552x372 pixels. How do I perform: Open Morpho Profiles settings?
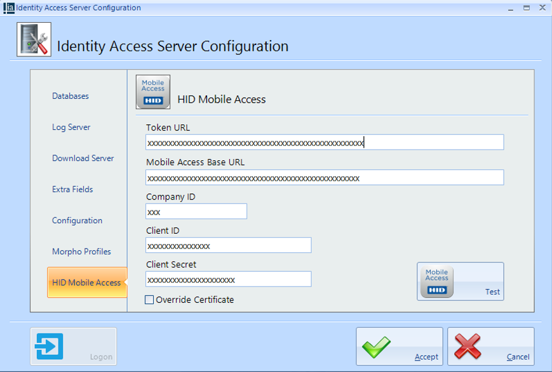pos(81,252)
